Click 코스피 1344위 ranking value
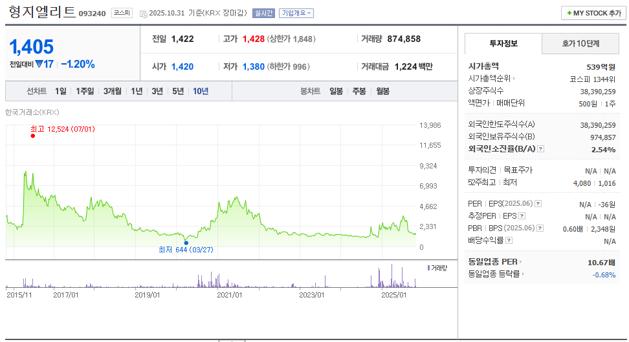629x342 pixels. 593,79
